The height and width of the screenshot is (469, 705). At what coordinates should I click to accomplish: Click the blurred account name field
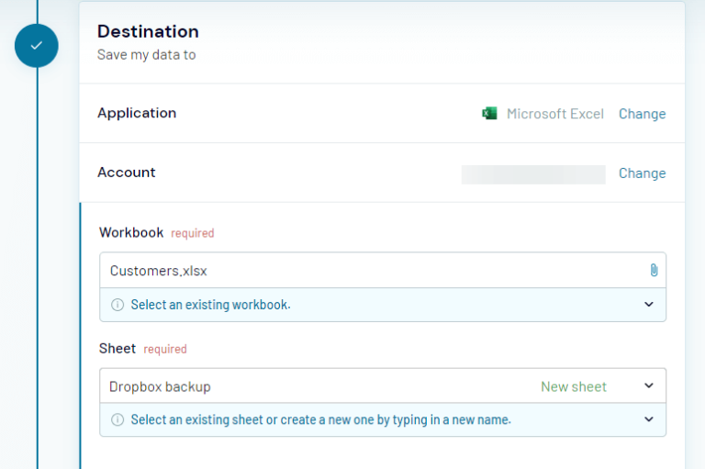tap(533, 174)
